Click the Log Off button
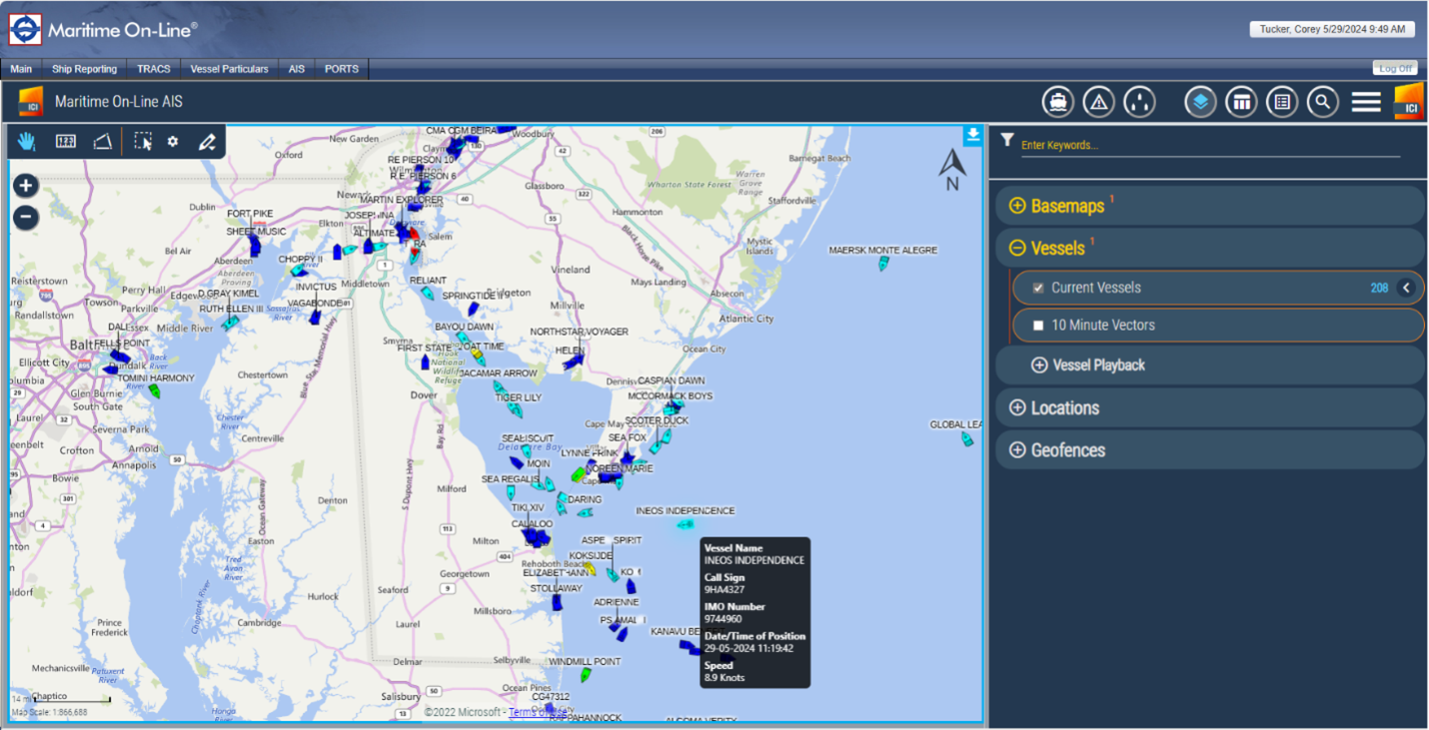This screenshot has height=730, width=1429. 1395,67
